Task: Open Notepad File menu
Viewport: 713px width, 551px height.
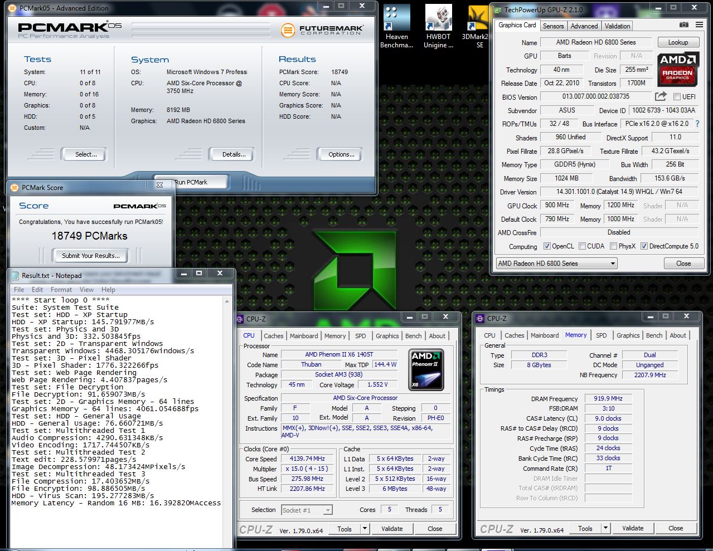Action: click(x=19, y=290)
